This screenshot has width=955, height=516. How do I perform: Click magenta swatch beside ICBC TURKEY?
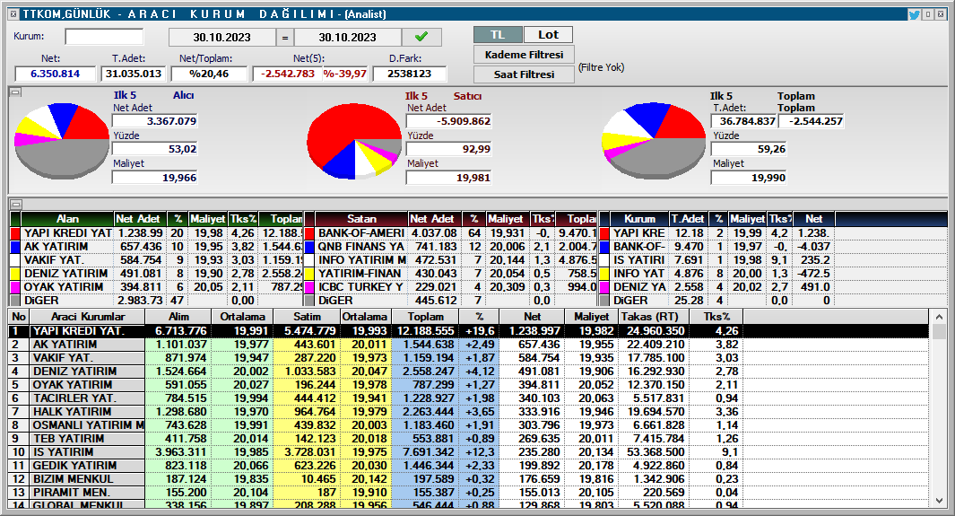(x=309, y=287)
